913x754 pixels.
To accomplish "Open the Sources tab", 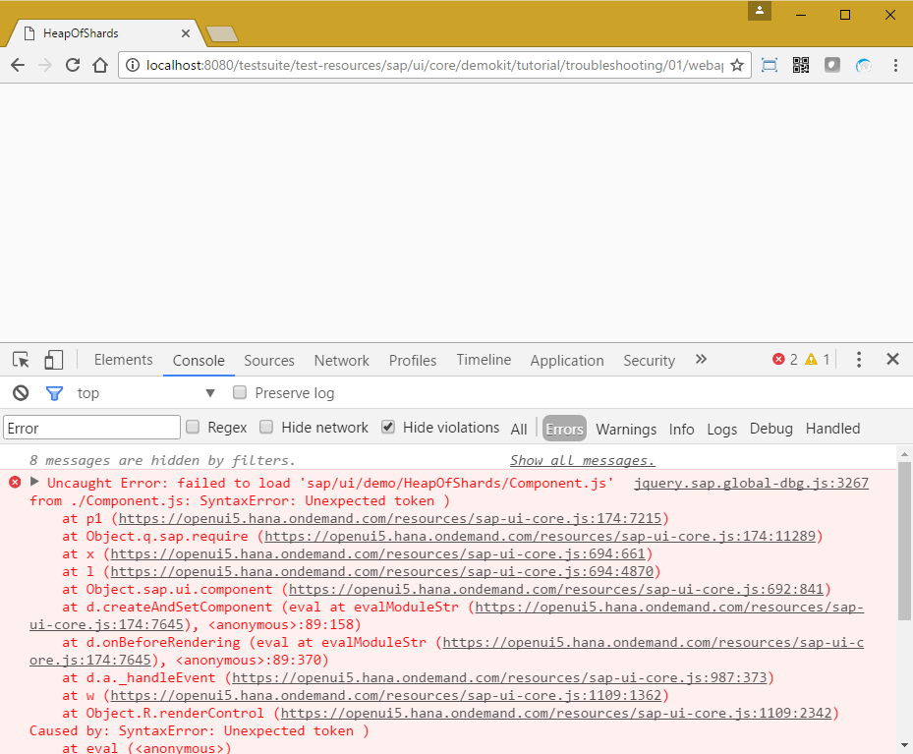I will pos(269,361).
